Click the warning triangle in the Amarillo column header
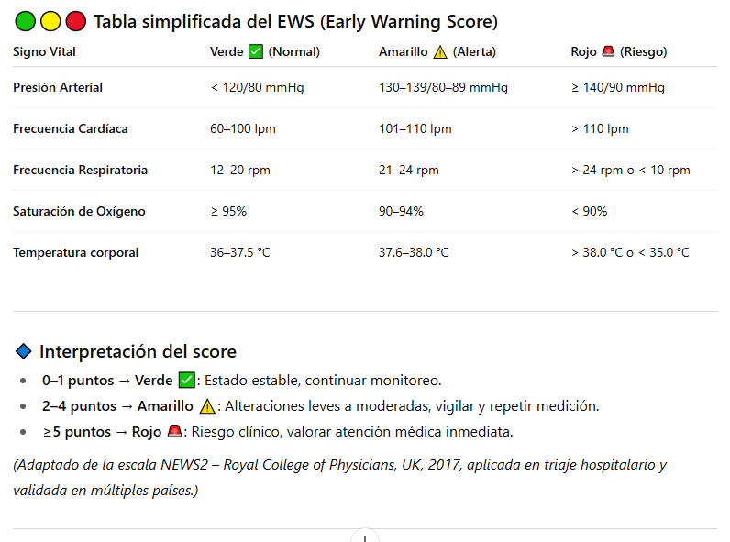The image size is (730, 542). (x=440, y=52)
